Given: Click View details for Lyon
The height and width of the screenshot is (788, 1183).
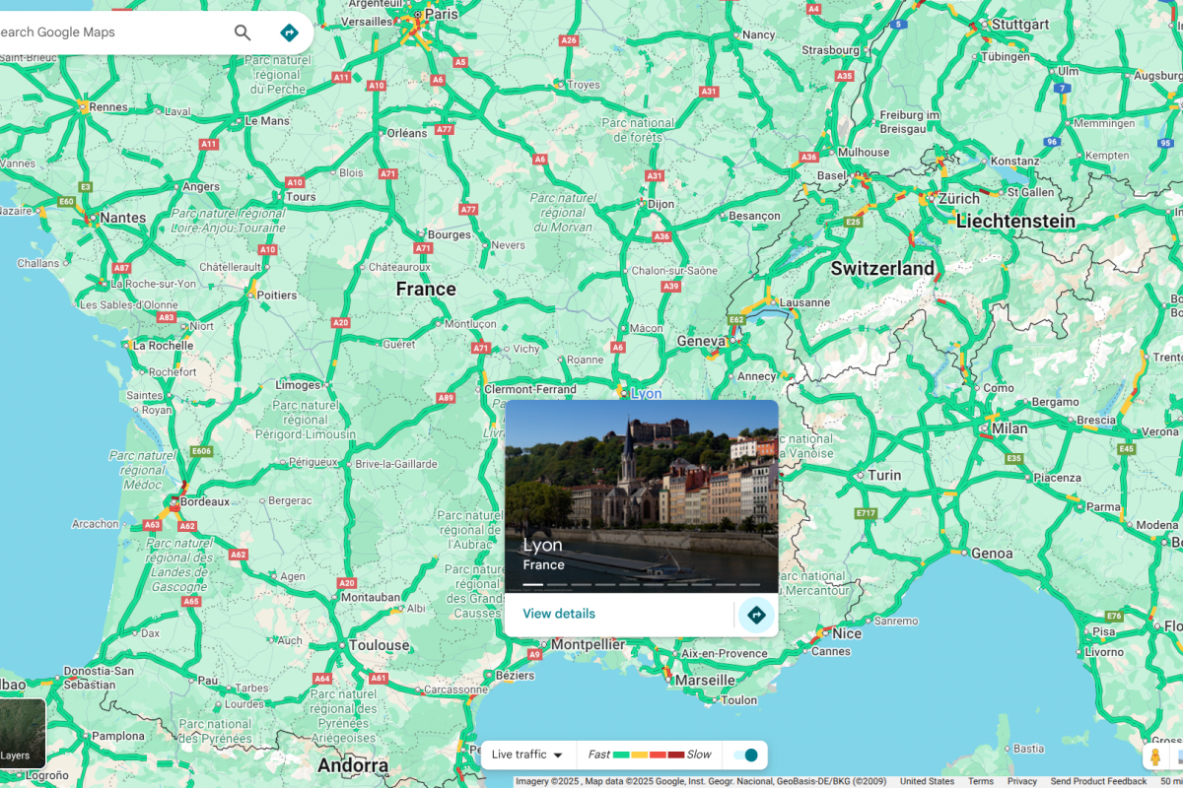Looking at the screenshot, I should point(559,614).
